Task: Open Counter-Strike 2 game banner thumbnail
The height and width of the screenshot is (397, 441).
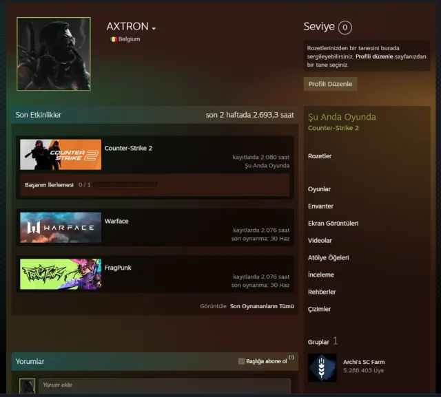Action: click(61, 154)
